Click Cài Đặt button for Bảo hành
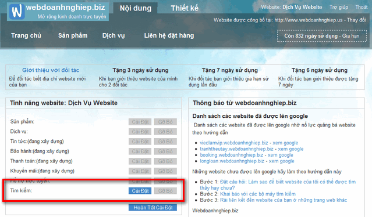The width and height of the screenshot is (372, 217). click(140, 151)
